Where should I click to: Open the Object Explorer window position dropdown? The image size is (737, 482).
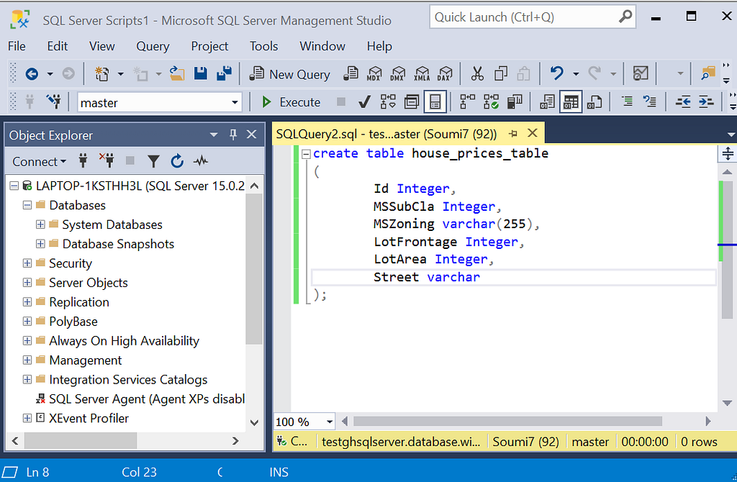(214, 135)
